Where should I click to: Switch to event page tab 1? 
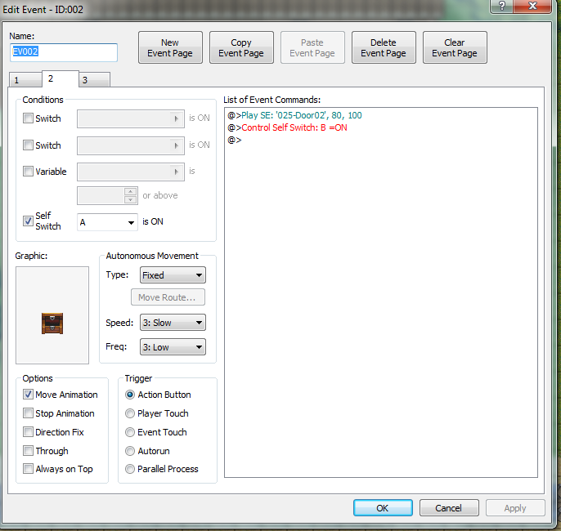tap(25, 80)
